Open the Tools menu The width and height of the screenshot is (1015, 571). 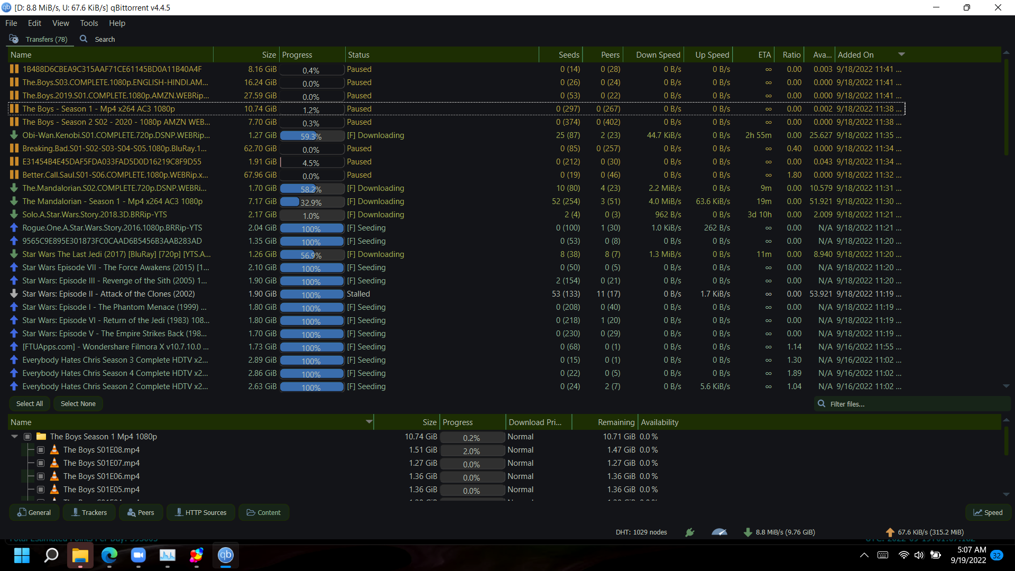tap(89, 23)
